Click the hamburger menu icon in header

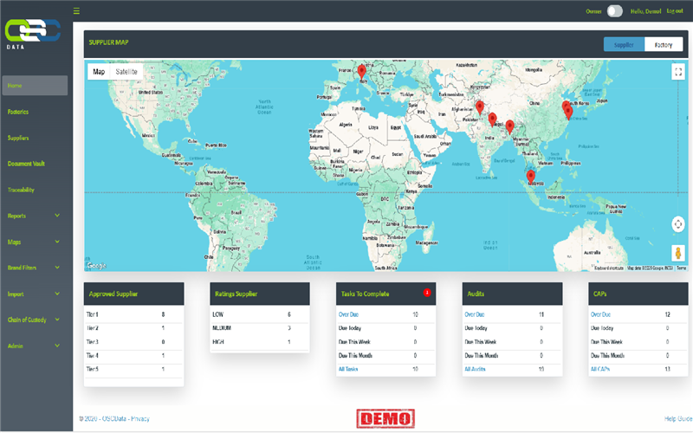(76, 11)
